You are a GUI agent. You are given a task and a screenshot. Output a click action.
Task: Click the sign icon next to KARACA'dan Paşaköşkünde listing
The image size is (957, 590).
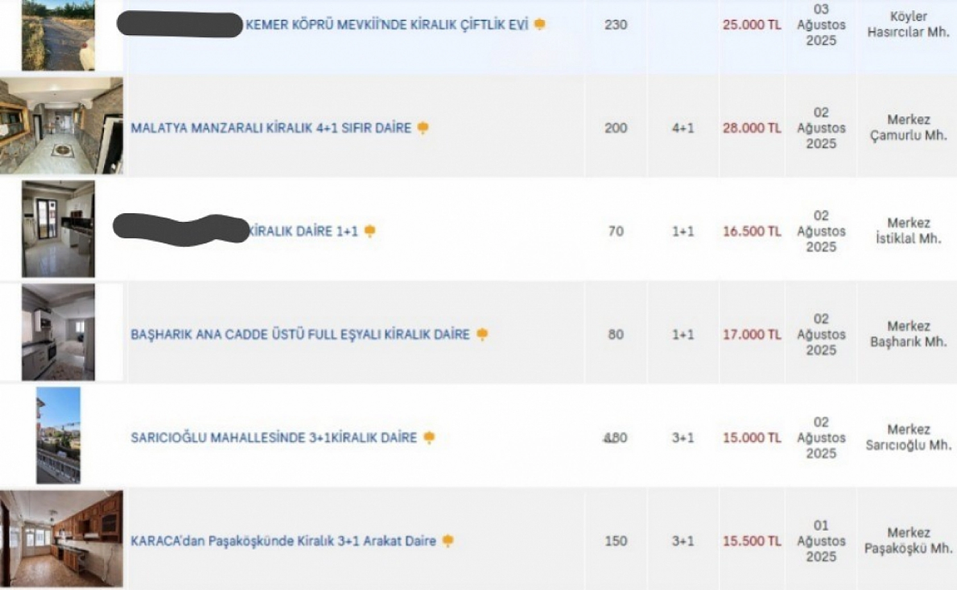[x=449, y=539]
